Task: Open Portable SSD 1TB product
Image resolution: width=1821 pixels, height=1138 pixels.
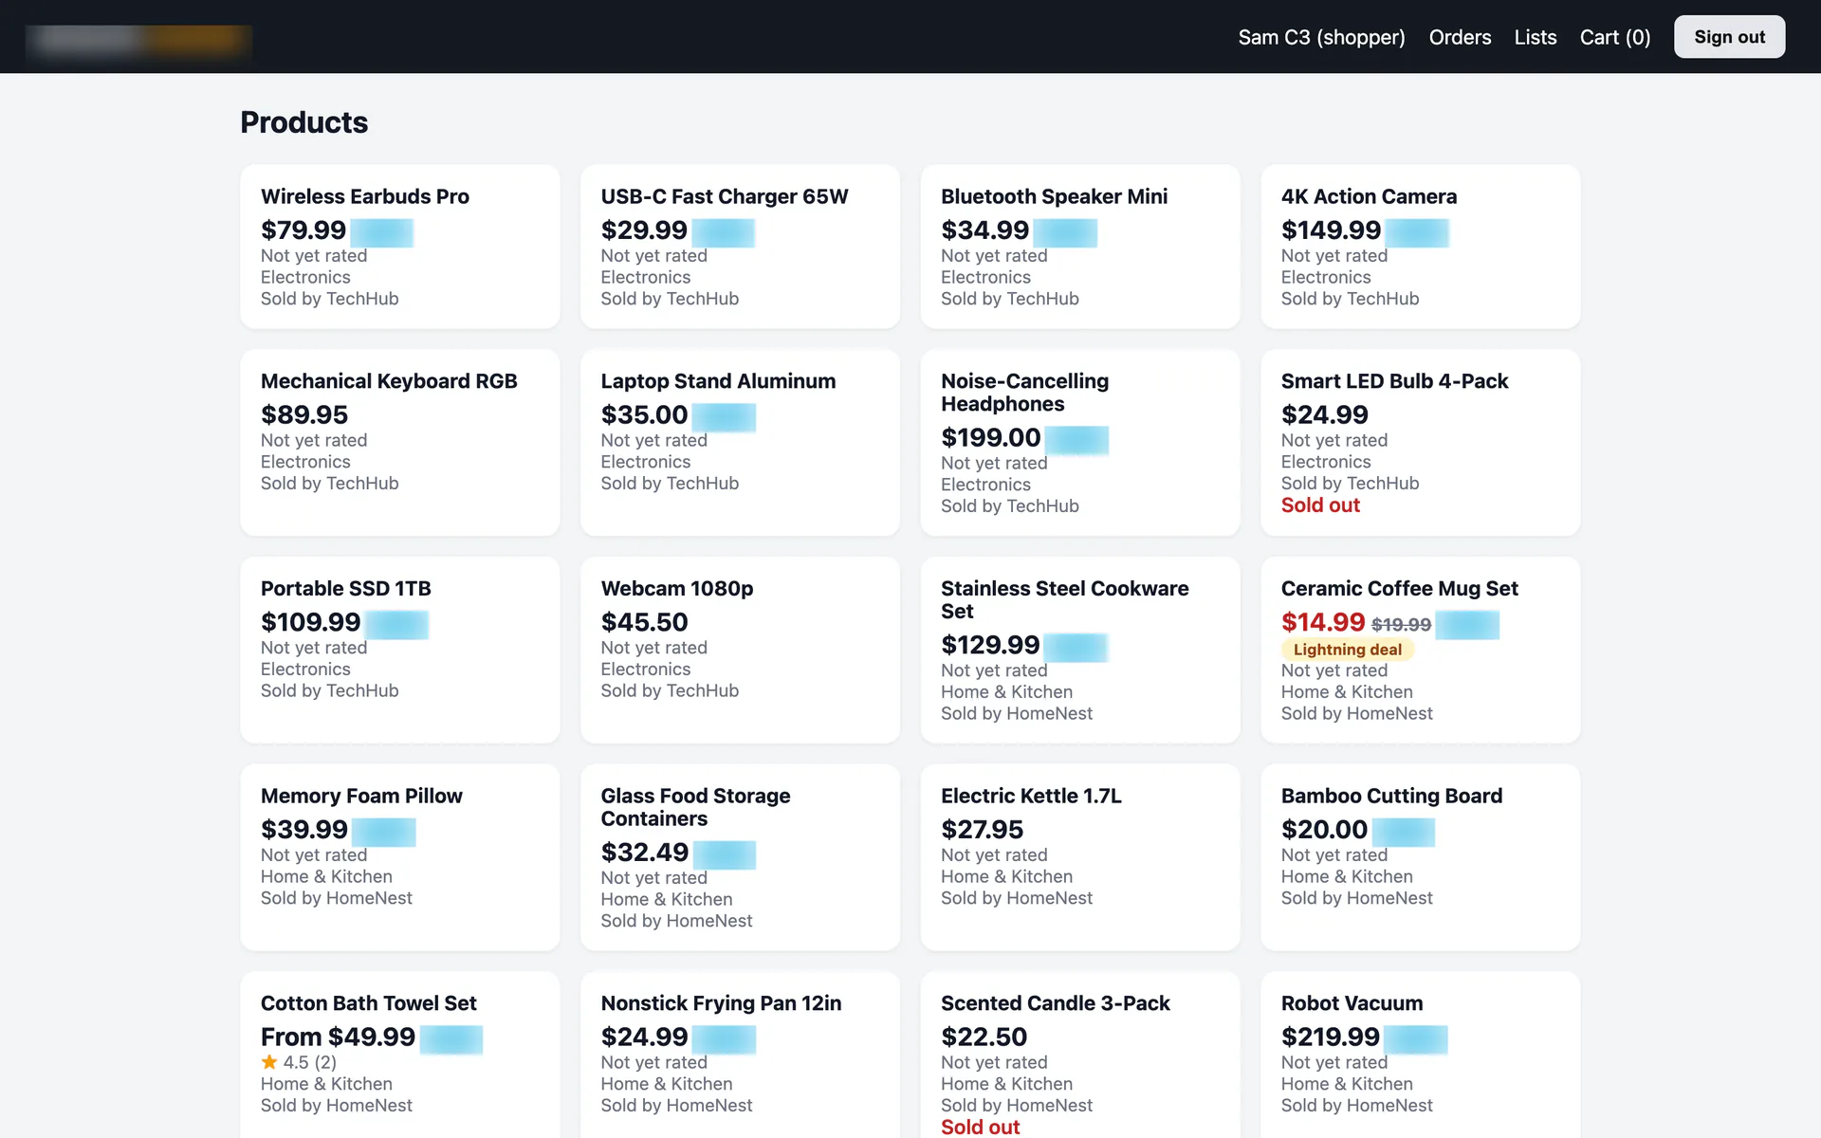Action: (346, 588)
